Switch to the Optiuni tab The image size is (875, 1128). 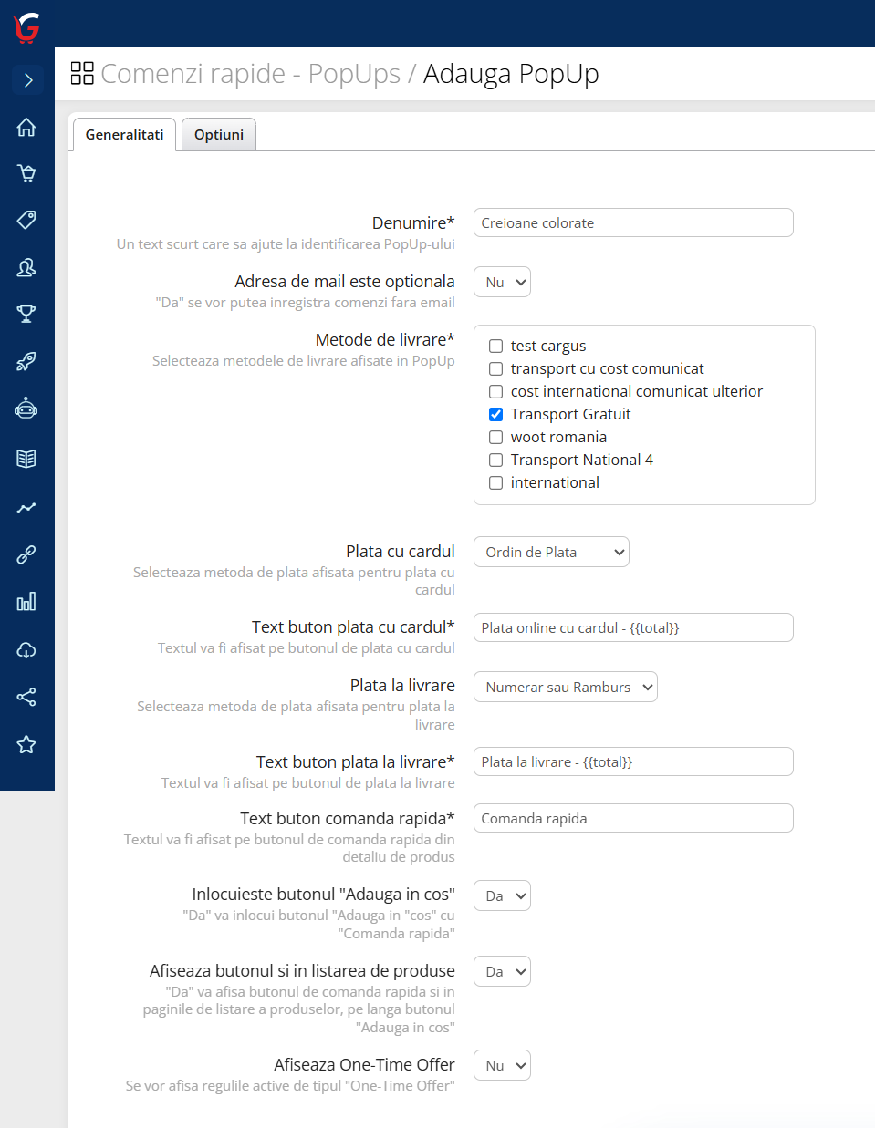[219, 135]
